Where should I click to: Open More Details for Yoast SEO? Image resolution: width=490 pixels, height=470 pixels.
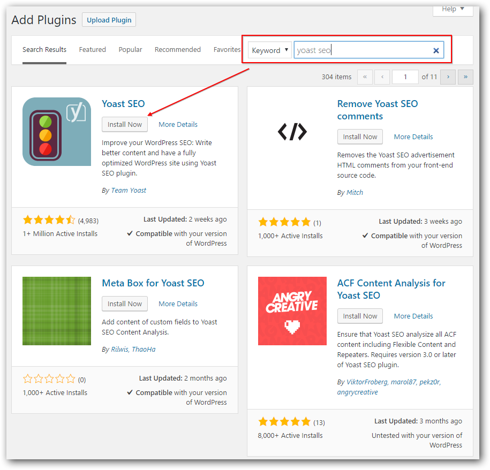(x=178, y=124)
